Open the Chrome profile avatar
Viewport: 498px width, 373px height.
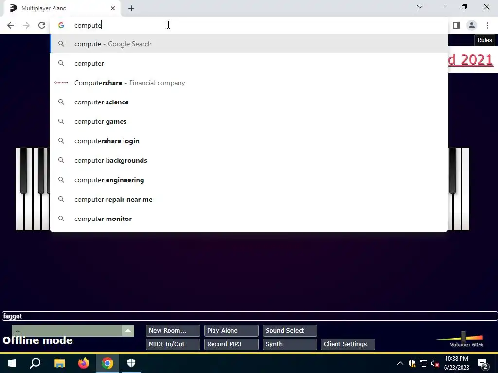(x=472, y=25)
